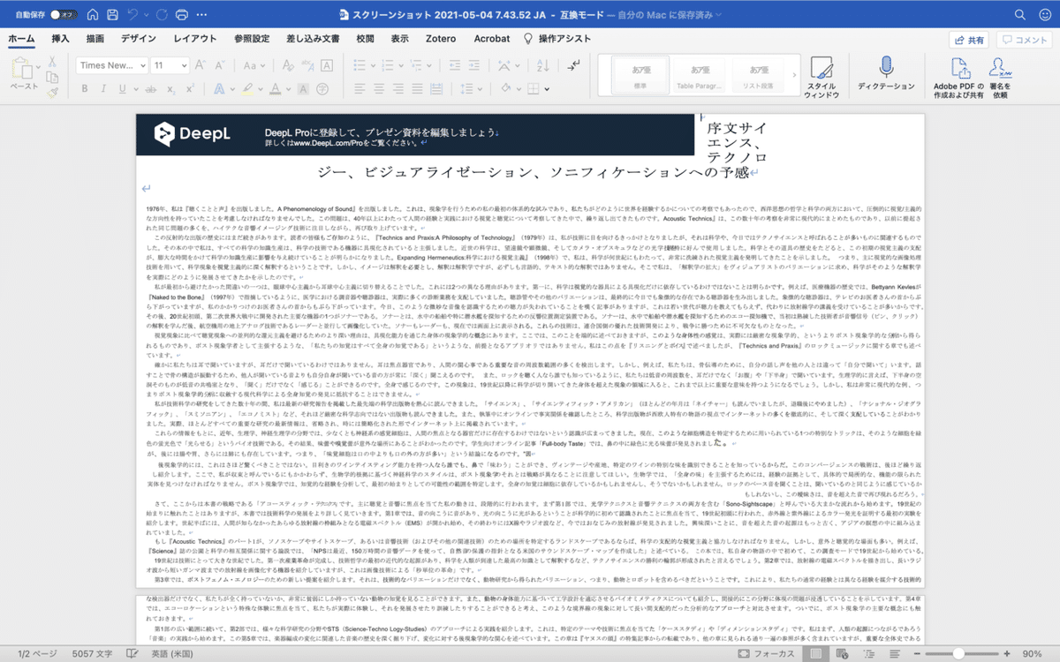
Task: Toggle italic formatting
Action: [x=103, y=88]
